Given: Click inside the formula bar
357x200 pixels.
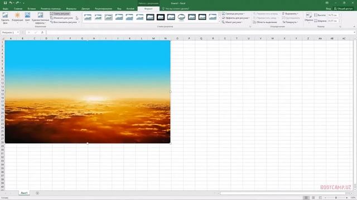Looking at the screenshot, I should (199, 32).
